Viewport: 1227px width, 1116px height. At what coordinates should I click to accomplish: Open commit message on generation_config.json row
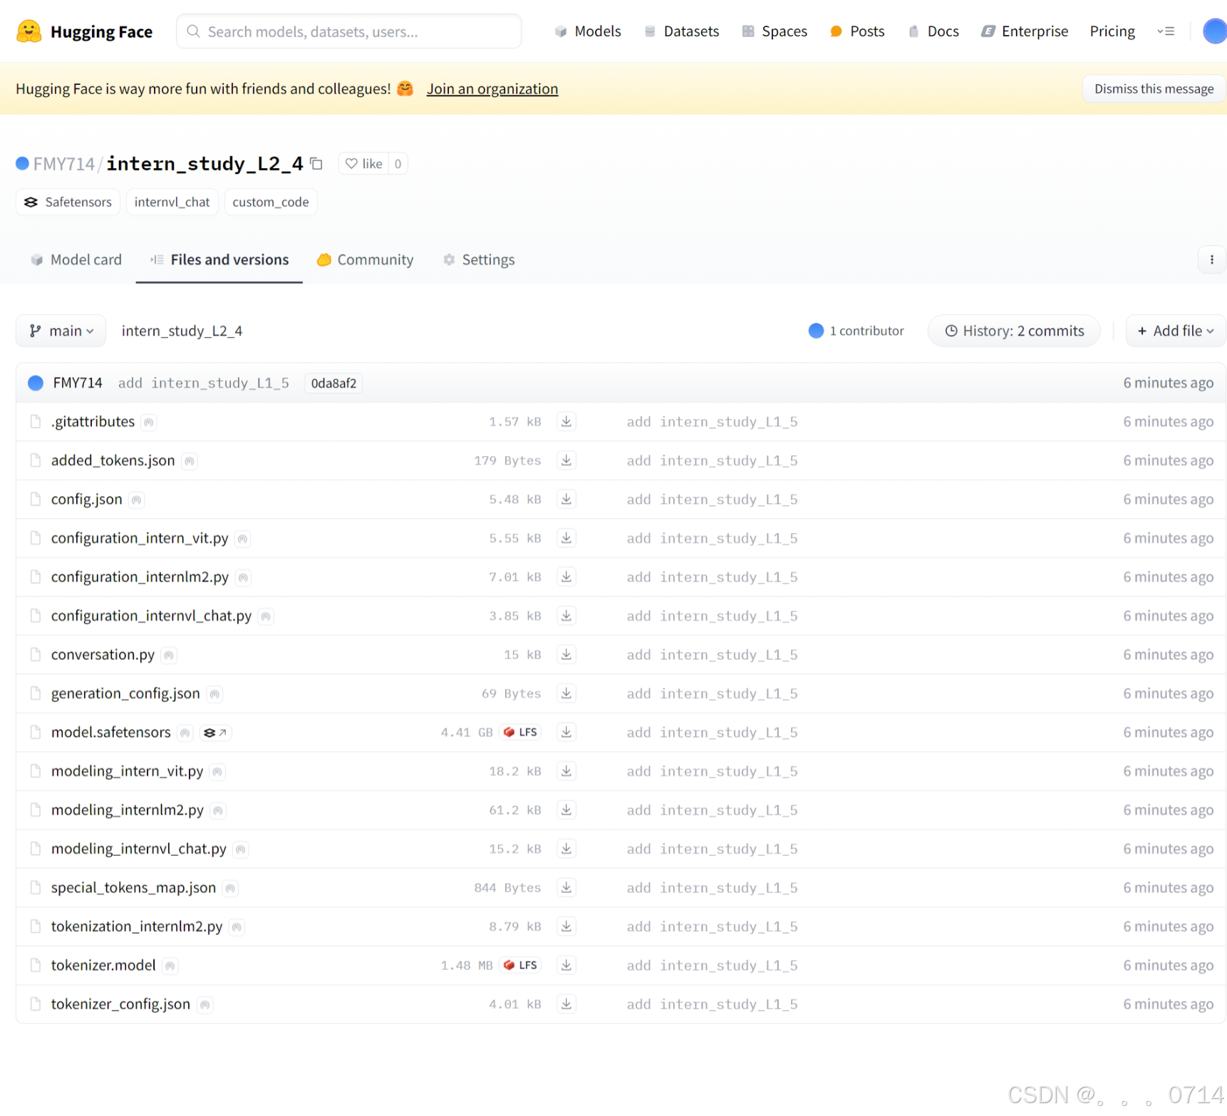(712, 693)
